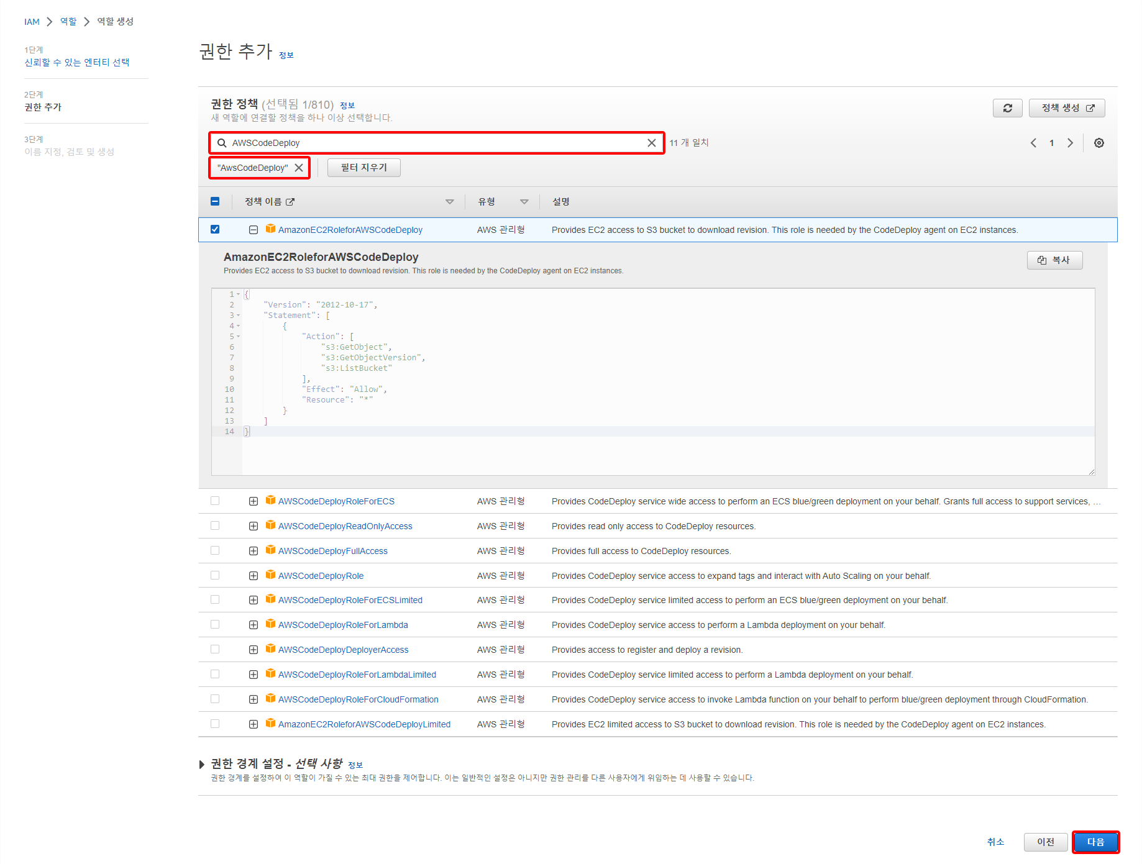The image size is (1142, 864).
Task: Open IAM breadcrumb link
Action: (x=32, y=22)
